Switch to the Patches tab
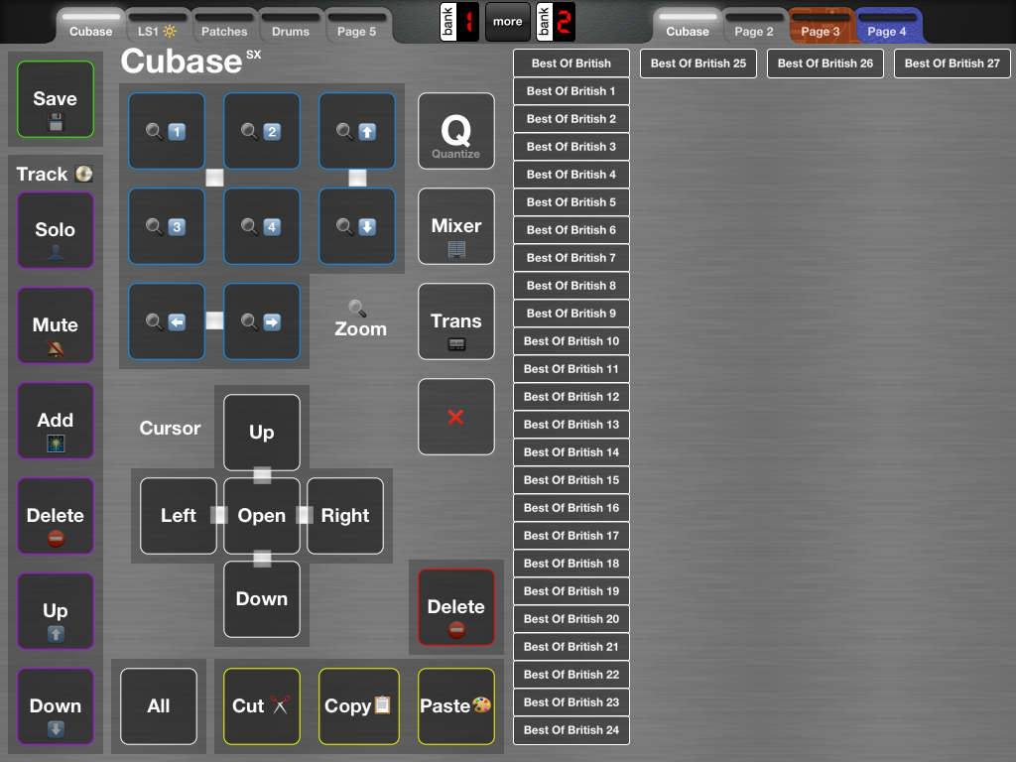The width and height of the screenshot is (1016, 762). click(x=224, y=26)
